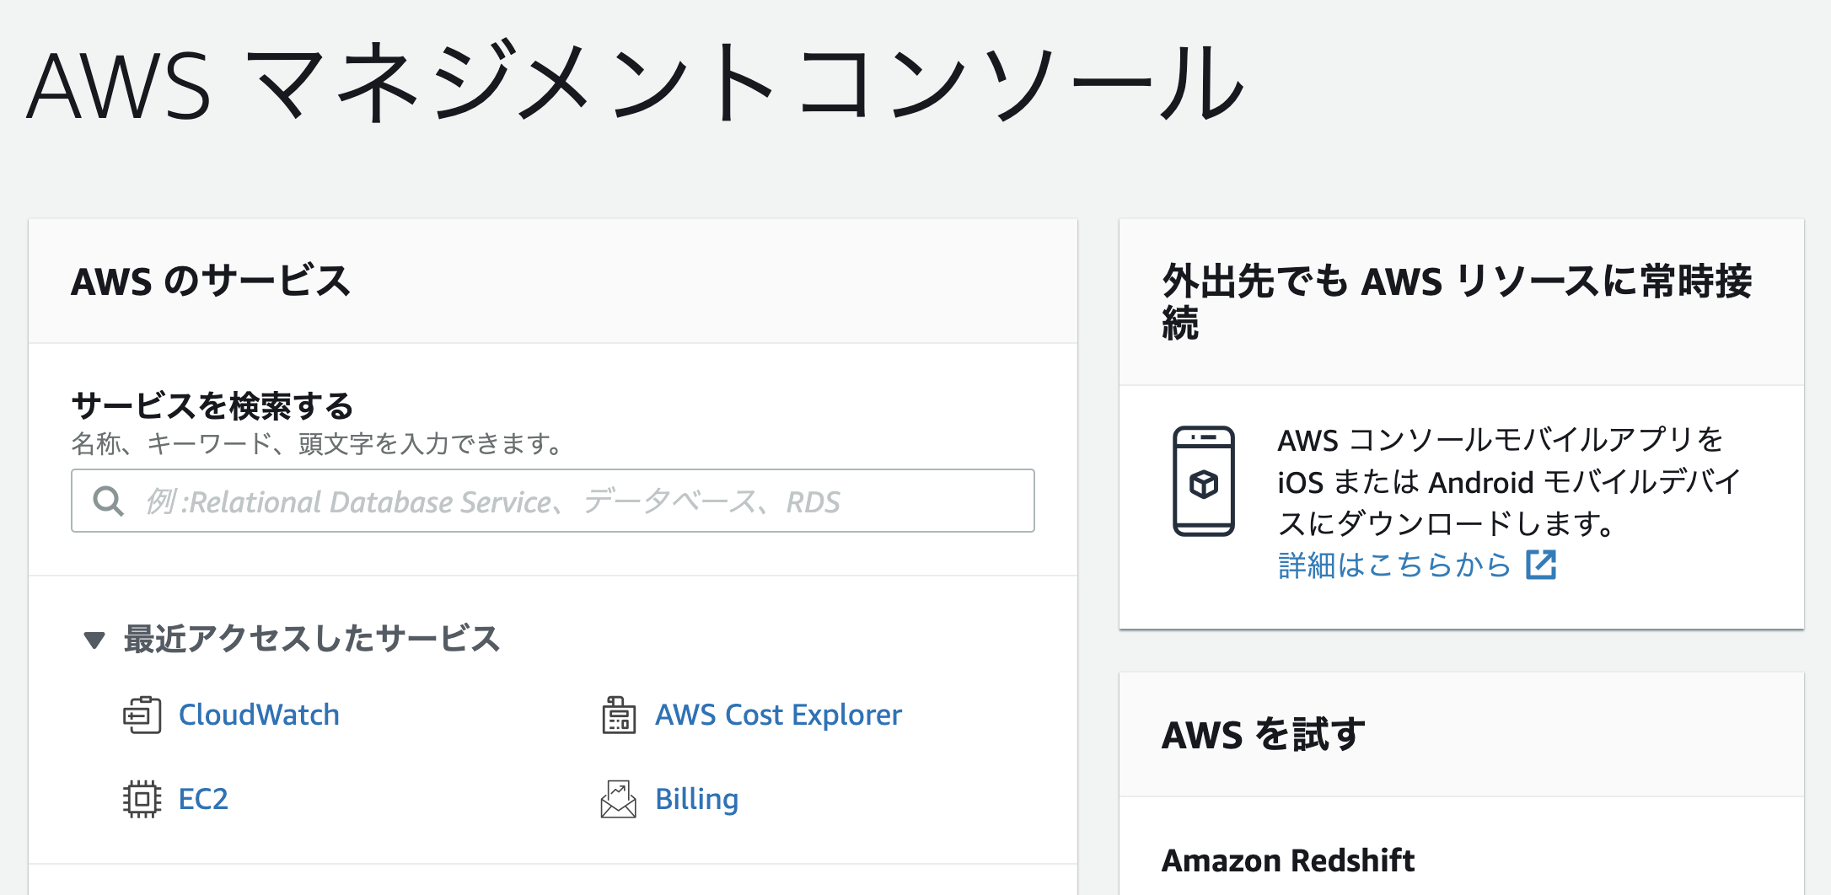Click the AWS を試す panel header
Image resolution: width=1831 pixels, height=895 pixels.
tap(1263, 734)
